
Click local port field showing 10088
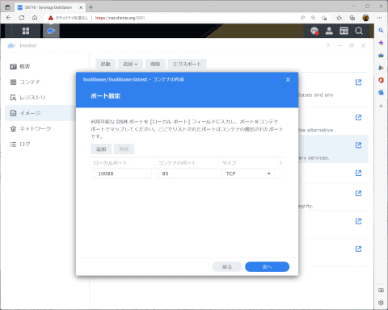point(123,174)
